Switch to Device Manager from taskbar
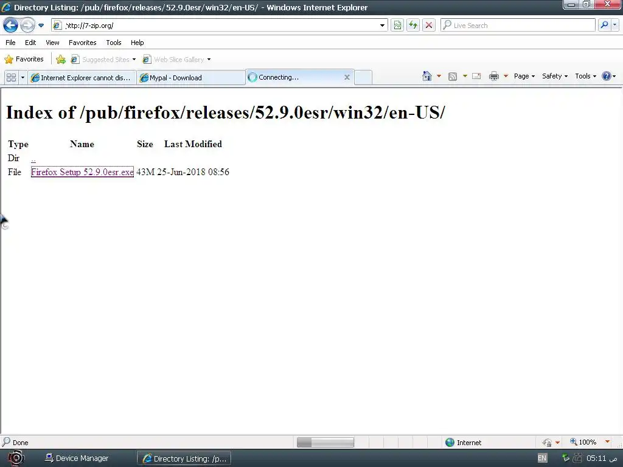This screenshot has width=623, height=467. pyautogui.click(x=77, y=458)
